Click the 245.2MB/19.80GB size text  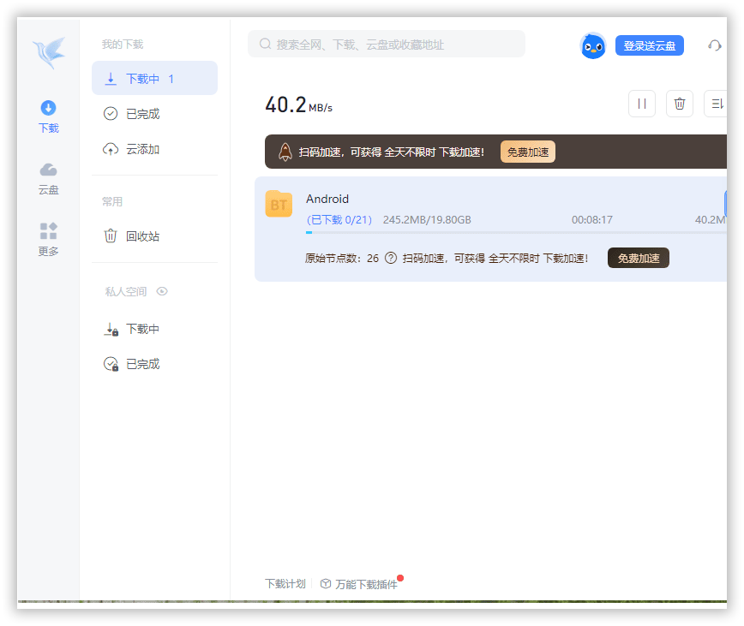coord(427,220)
